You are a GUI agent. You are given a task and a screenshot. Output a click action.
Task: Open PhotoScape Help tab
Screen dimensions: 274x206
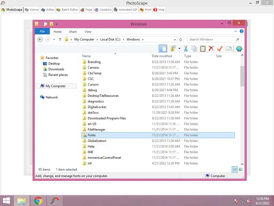[159, 10]
